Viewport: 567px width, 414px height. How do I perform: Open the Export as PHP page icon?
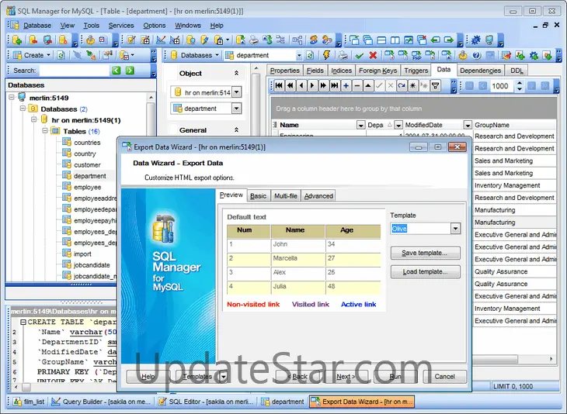point(416,55)
